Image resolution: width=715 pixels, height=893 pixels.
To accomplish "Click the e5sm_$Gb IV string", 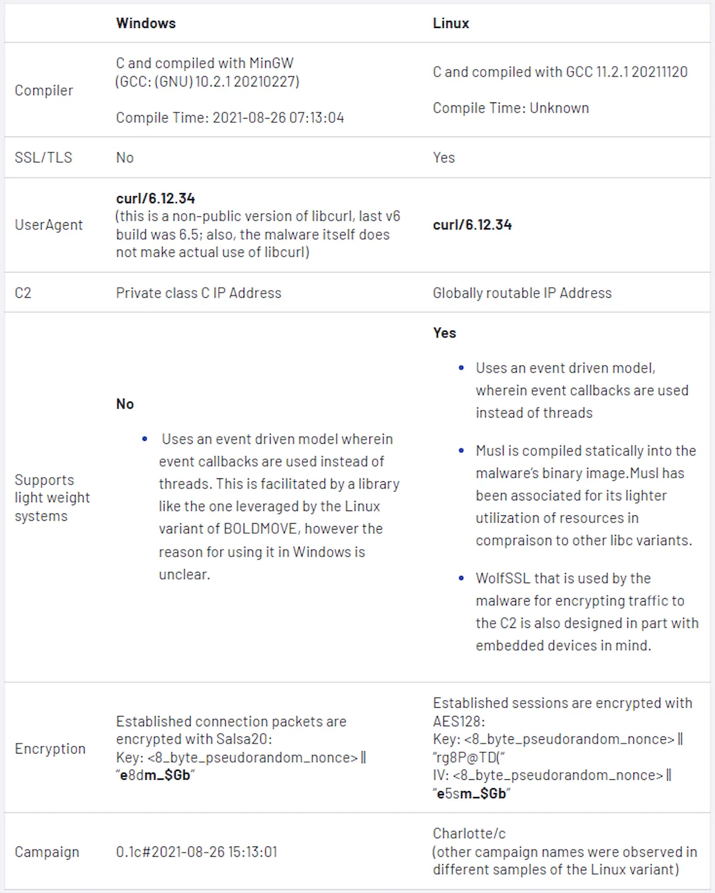I will pos(472,794).
